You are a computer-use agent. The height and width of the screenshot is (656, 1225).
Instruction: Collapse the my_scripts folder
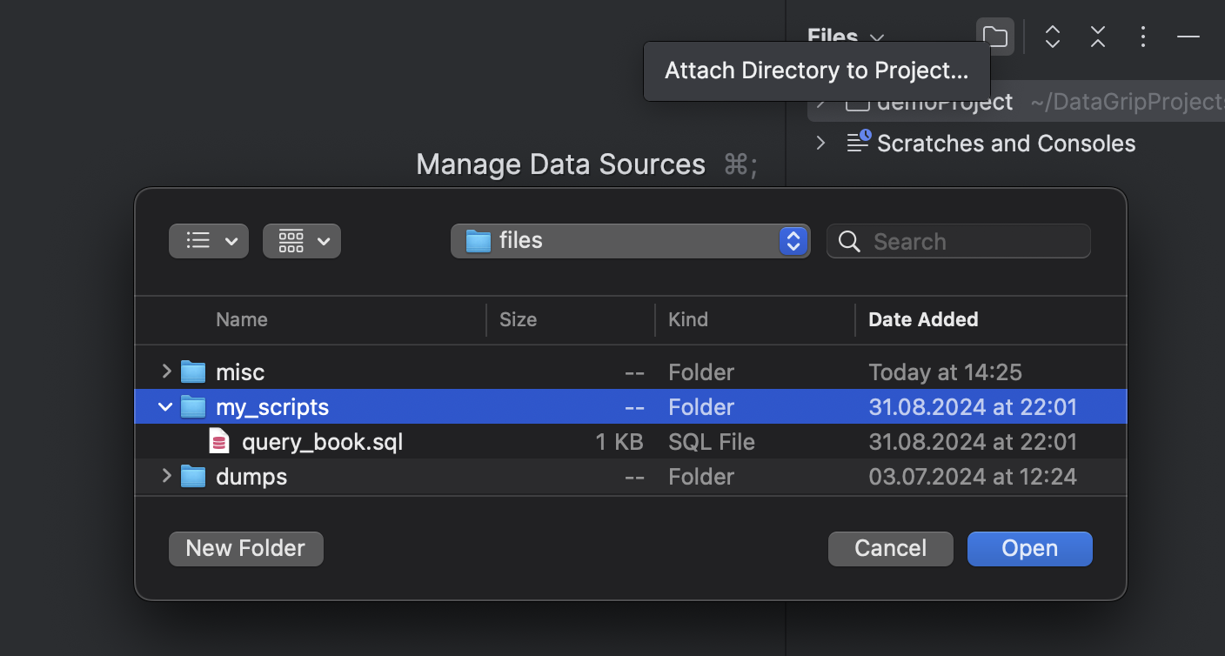click(165, 406)
